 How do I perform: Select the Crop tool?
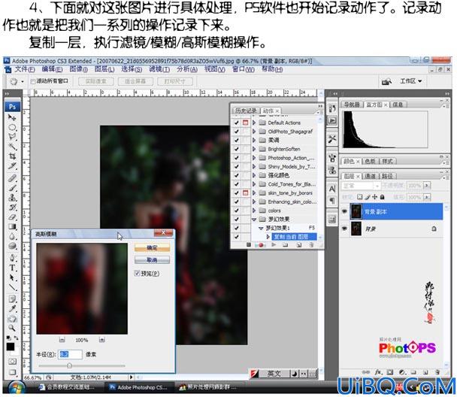[12, 156]
